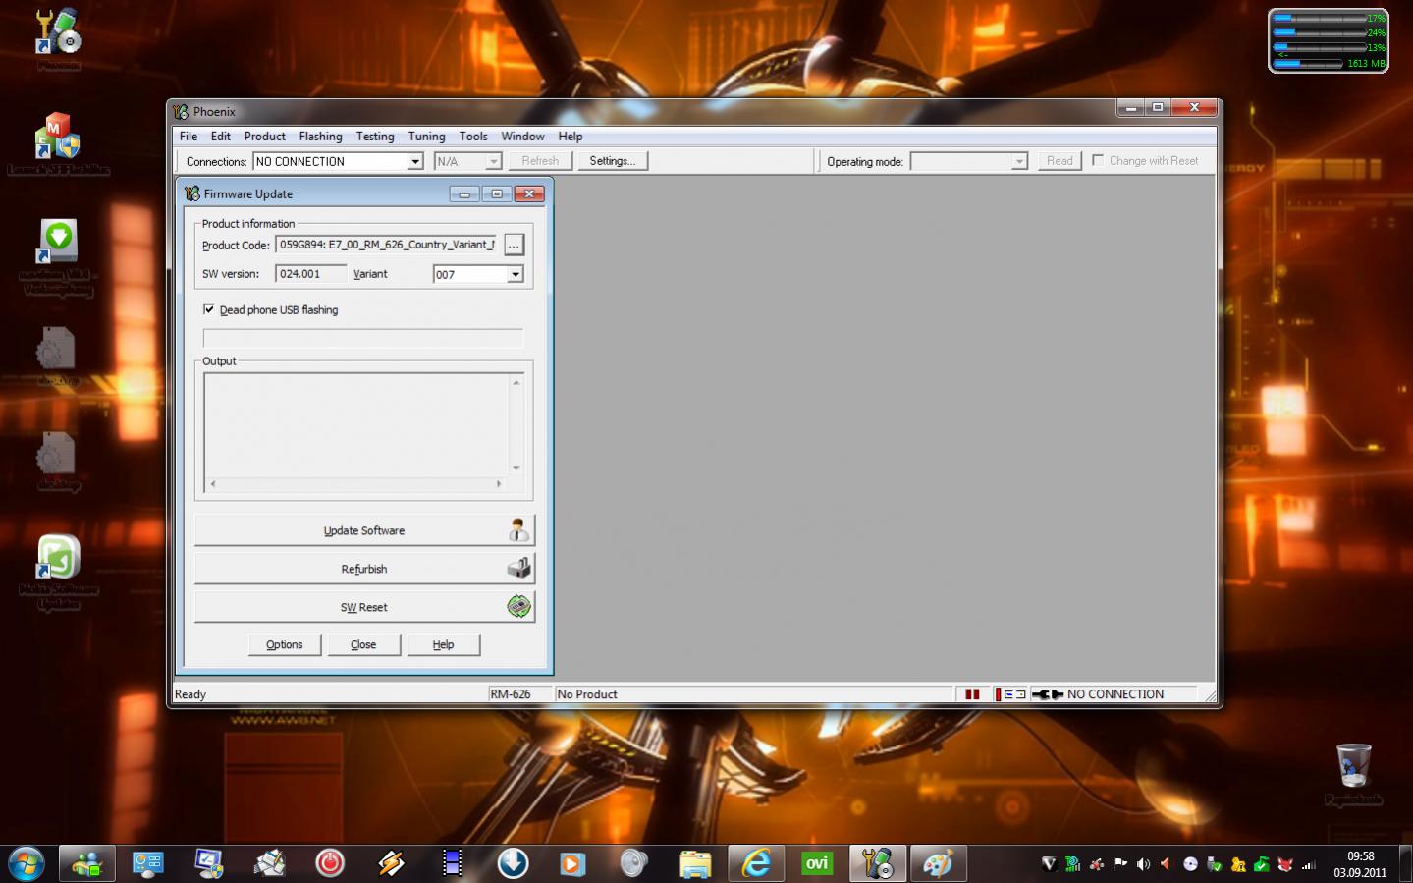
Task: Expand the Variant 007 dropdown
Action: coord(516,274)
